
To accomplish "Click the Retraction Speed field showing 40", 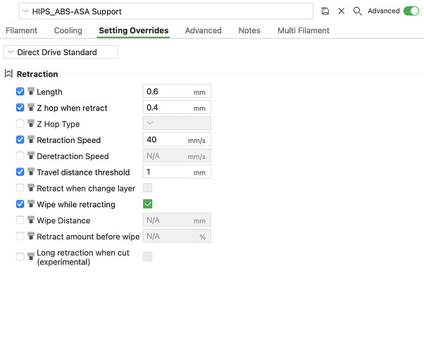I will 177,139.
